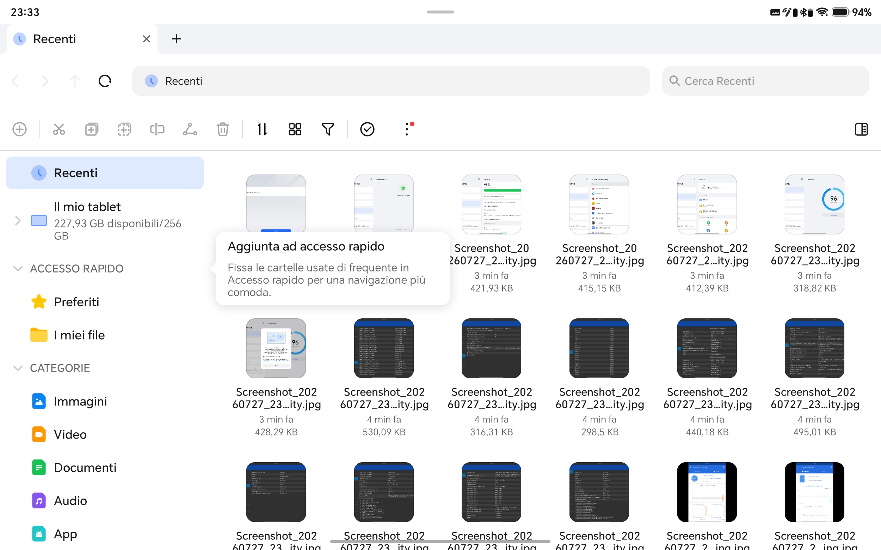Click the New (plus circle) toolbar icon
The width and height of the screenshot is (881, 550).
[x=20, y=129]
